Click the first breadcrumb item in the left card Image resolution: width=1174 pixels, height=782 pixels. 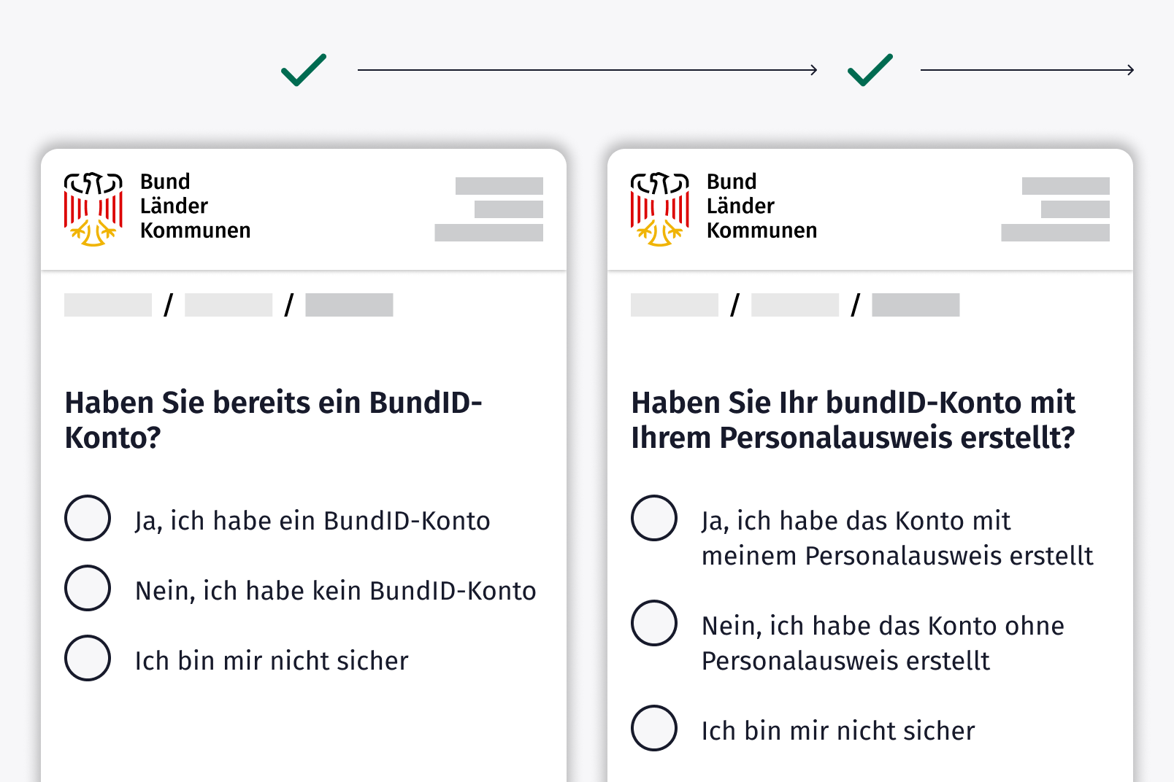[x=108, y=305]
